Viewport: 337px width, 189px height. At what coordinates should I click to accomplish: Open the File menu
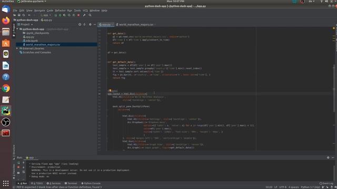(15, 10)
